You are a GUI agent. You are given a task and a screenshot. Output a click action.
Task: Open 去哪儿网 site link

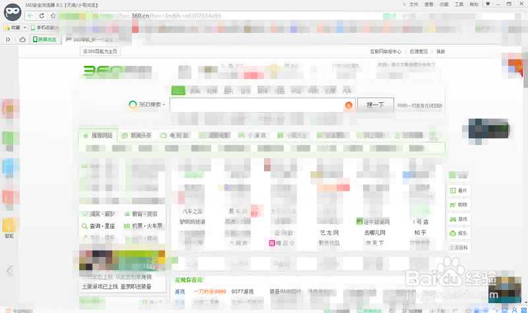(x=375, y=233)
